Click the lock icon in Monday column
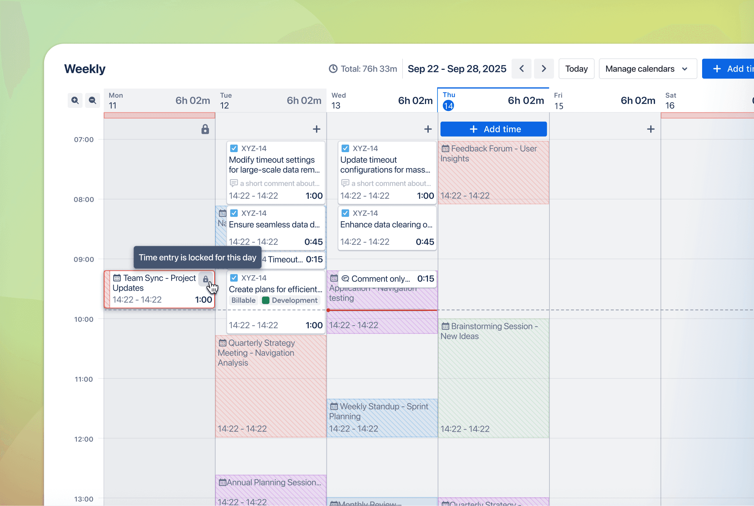The height and width of the screenshot is (506, 754). (205, 129)
